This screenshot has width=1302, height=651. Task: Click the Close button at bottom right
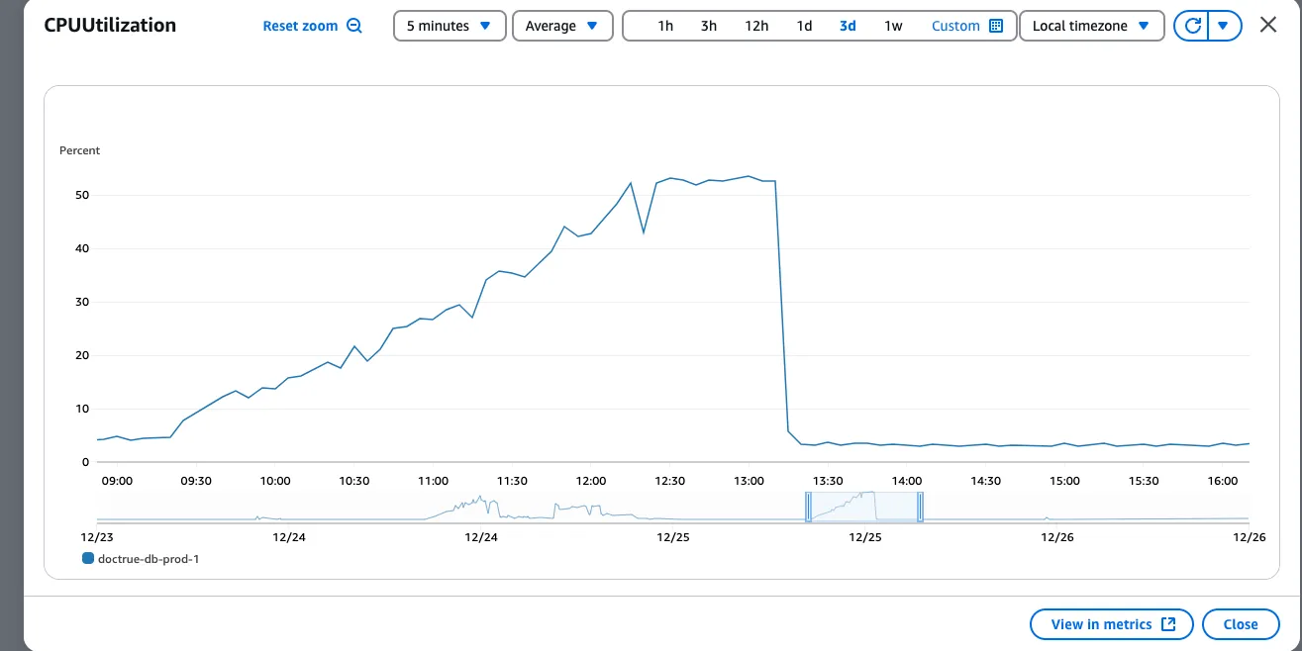(x=1241, y=624)
